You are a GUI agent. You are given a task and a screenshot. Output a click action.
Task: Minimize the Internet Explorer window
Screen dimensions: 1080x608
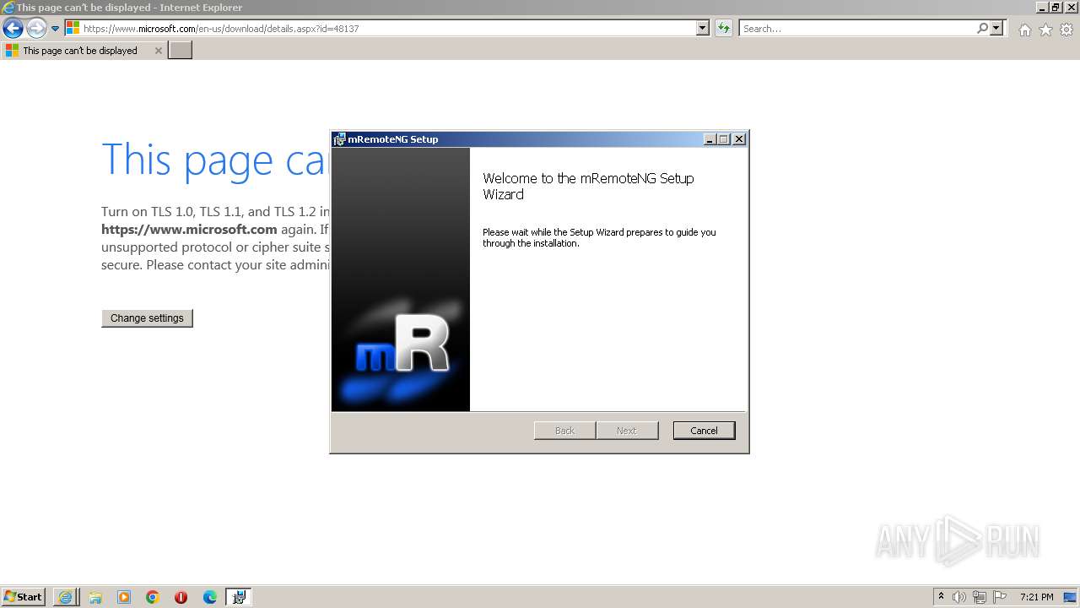point(1043,8)
